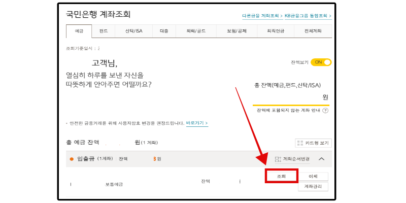Open the 대출 tab

(x=164, y=31)
